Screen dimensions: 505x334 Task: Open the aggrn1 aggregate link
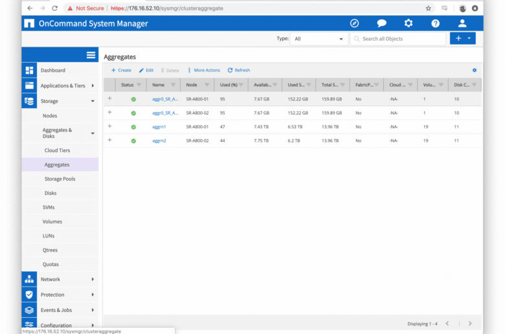159,127
